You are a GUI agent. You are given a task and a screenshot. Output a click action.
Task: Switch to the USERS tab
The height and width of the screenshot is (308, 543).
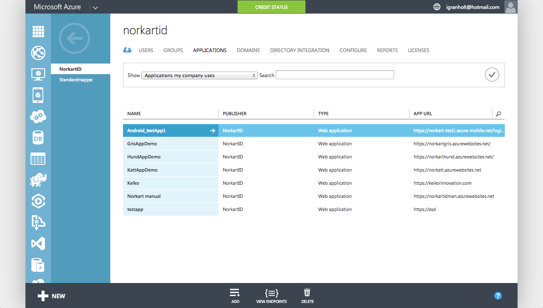146,50
